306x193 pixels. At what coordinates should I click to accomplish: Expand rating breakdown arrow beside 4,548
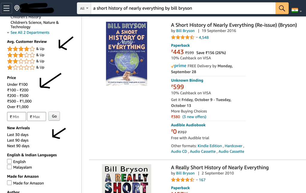click(x=197, y=37)
